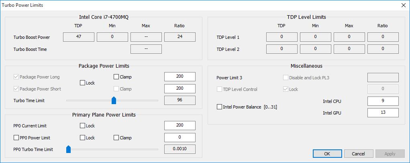Click TDP Level 1 TDP value
The image size is (410, 163).
point(282,37)
